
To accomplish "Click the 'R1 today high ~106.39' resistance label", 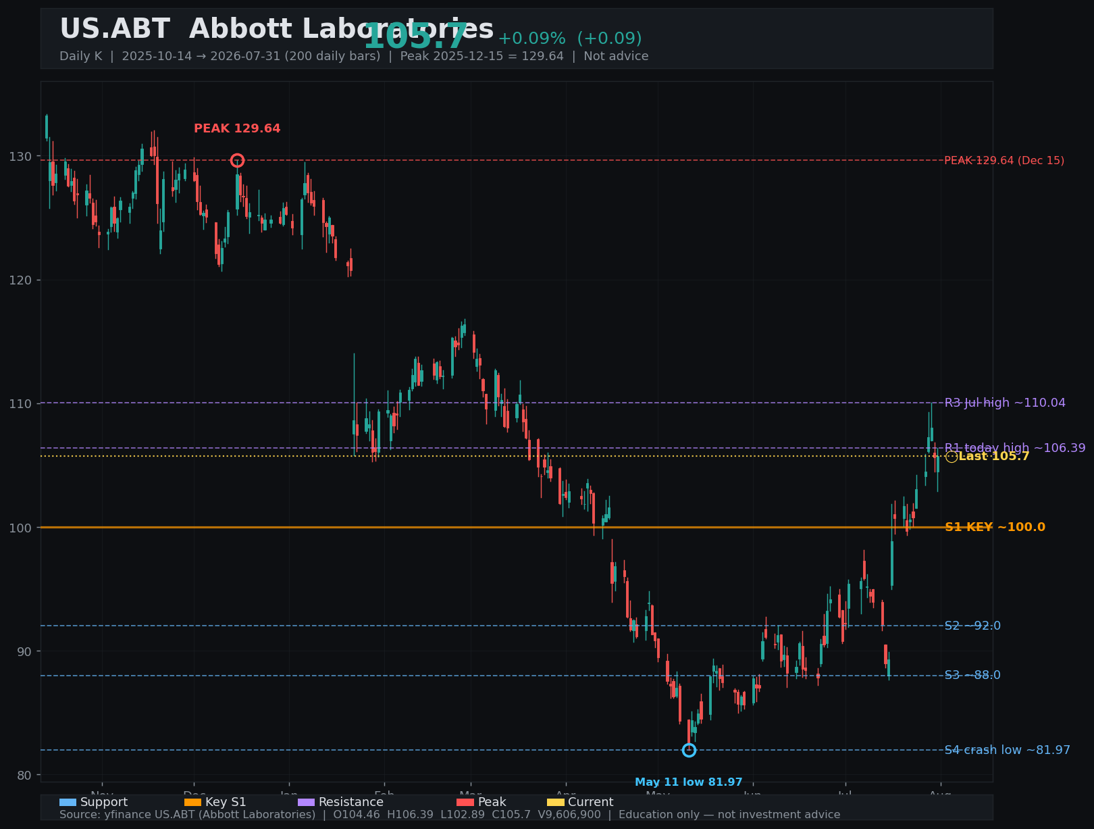I will [1015, 448].
